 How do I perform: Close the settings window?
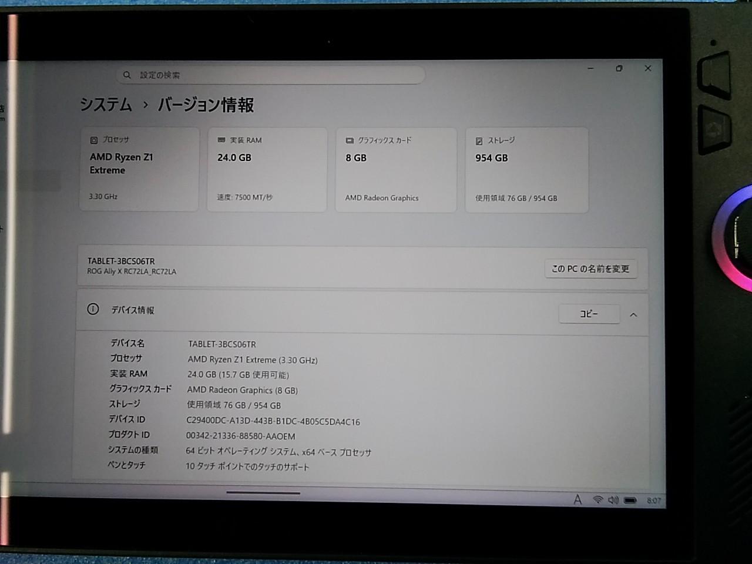coord(648,68)
